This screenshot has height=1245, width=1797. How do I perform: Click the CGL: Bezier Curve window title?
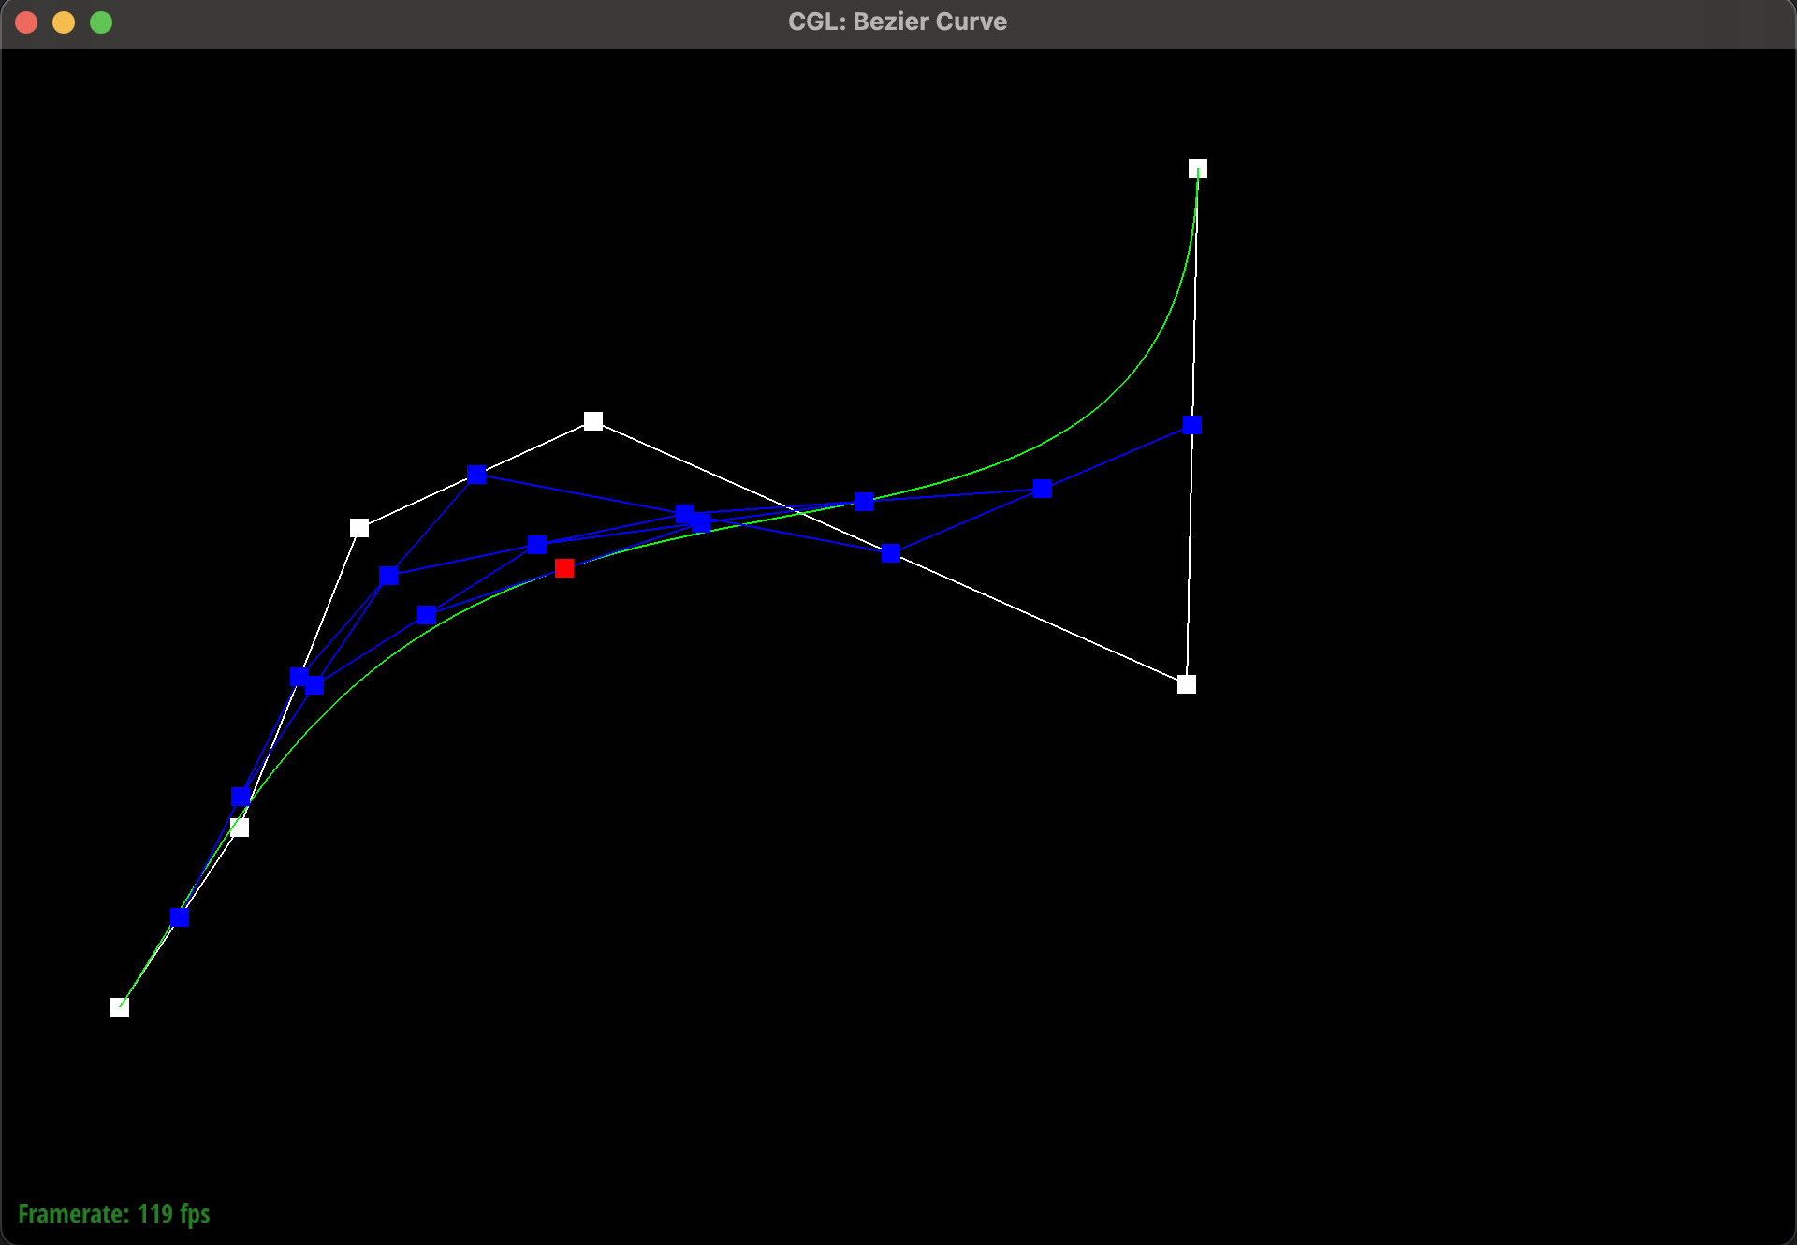[898, 22]
